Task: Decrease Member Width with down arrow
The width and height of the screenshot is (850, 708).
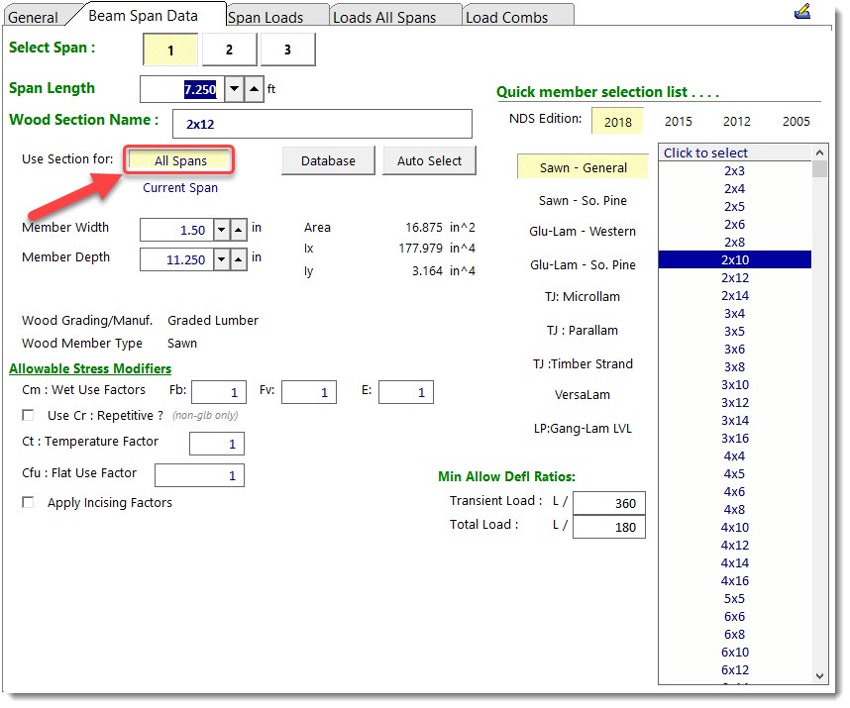Action: pos(222,230)
